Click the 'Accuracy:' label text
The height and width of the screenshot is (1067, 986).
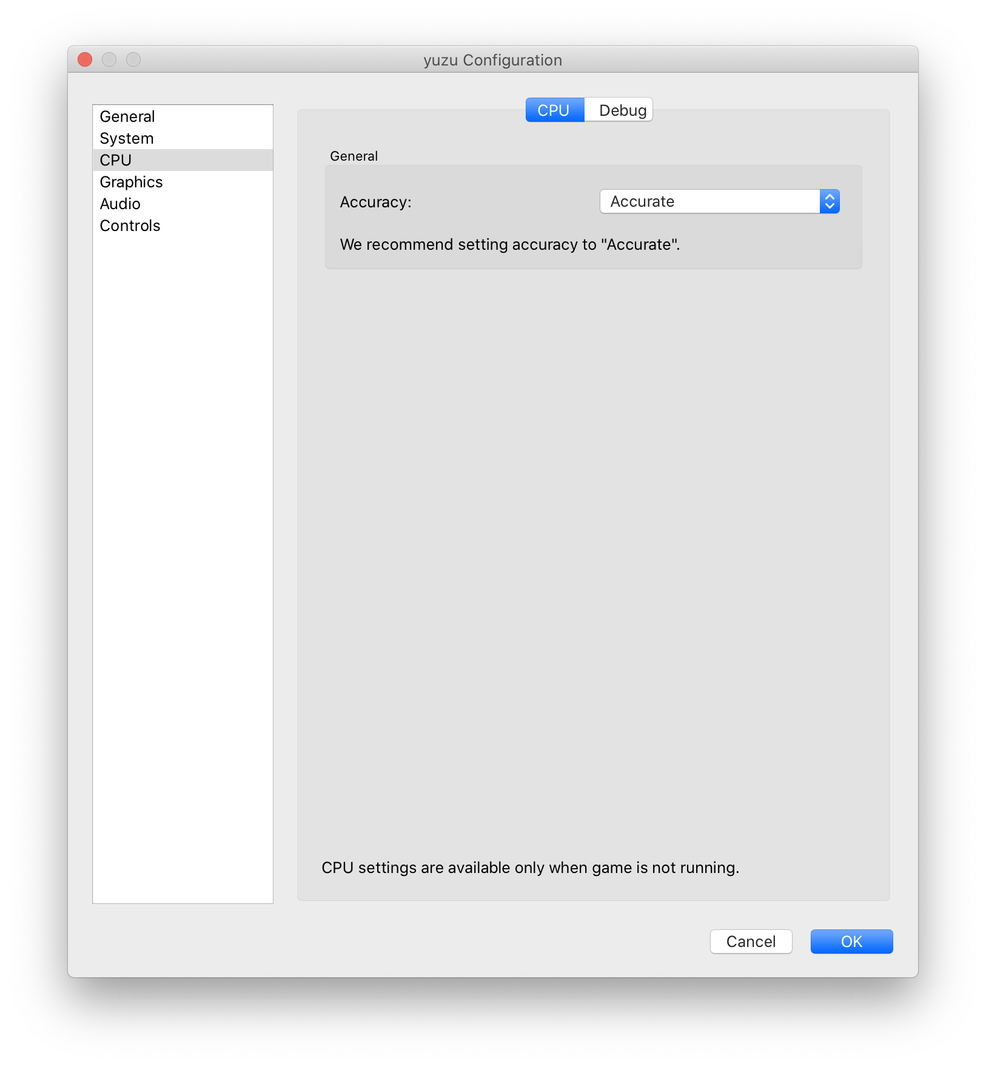375,202
